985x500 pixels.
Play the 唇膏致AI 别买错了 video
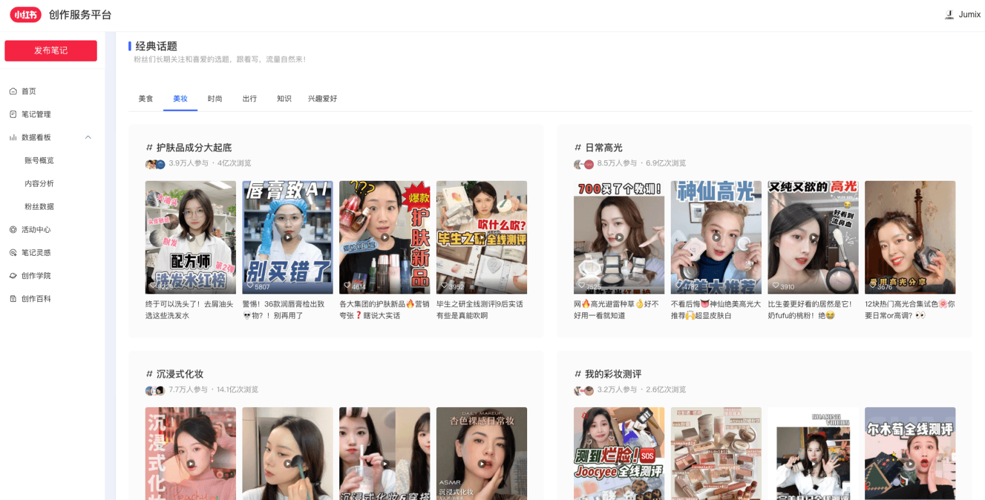(287, 237)
